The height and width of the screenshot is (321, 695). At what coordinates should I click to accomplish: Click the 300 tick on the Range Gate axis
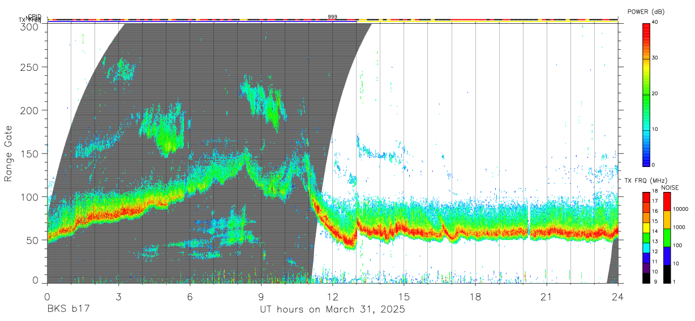(x=31, y=27)
